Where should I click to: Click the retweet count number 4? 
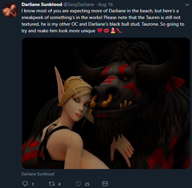pyautogui.click(x=59, y=184)
